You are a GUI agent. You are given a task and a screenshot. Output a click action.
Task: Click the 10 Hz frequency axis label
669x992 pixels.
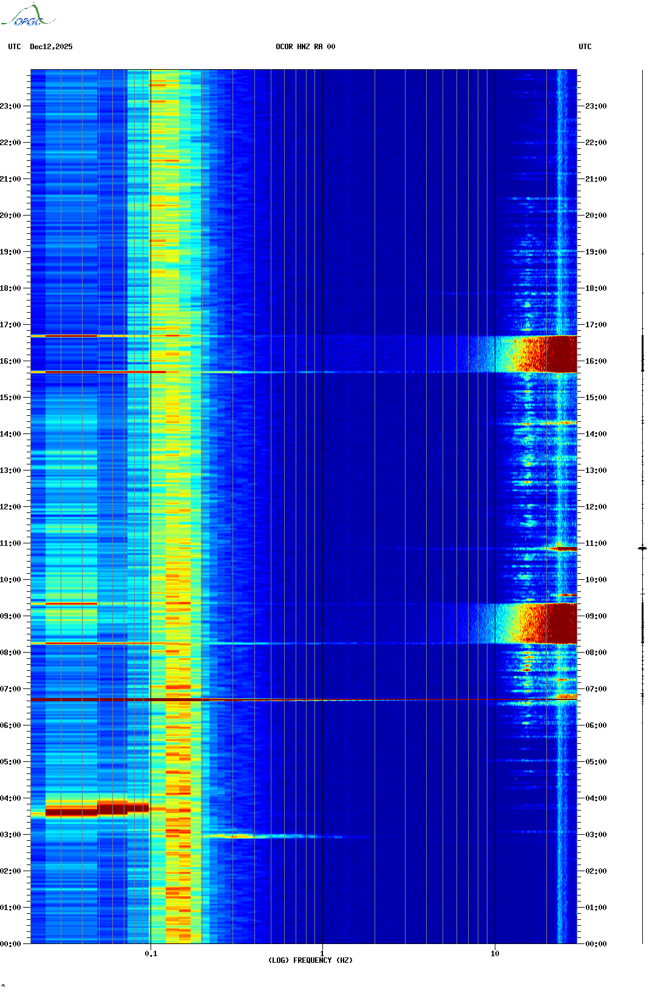coord(495,953)
